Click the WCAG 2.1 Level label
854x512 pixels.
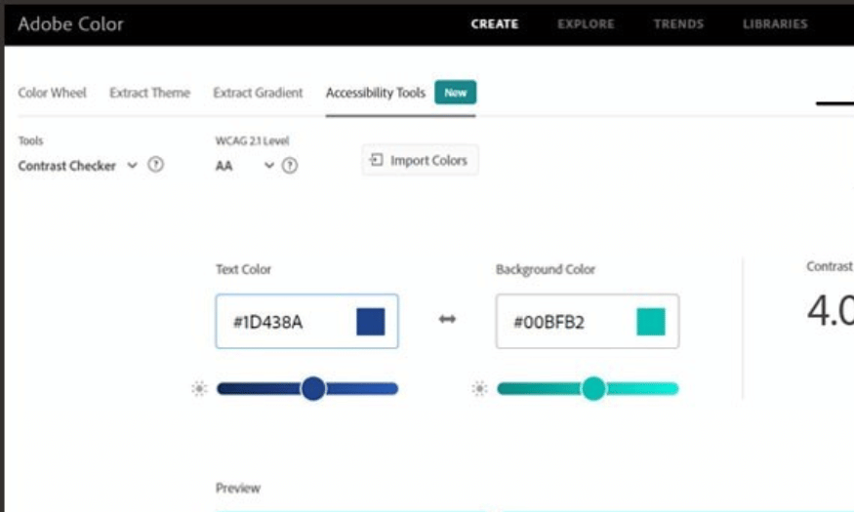tap(252, 141)
